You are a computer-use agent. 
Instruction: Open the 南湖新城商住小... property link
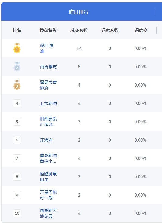[48, 159]
